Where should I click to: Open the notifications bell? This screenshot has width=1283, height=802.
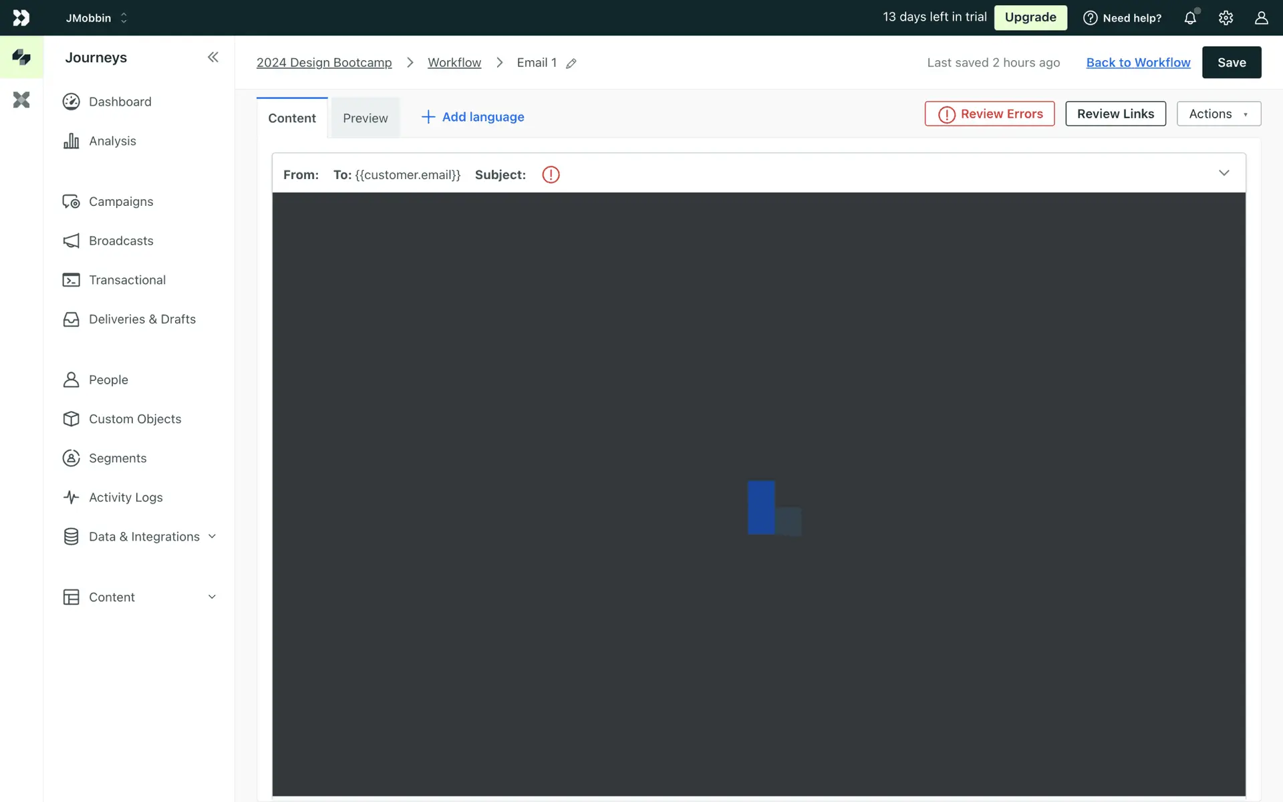(1190, 18)
